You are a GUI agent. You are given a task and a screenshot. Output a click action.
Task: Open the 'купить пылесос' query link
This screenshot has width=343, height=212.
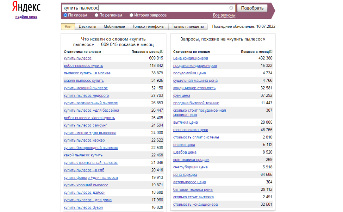(x=78, y=58)
